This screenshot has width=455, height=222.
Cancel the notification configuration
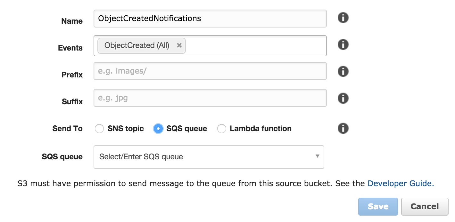pyautogui.click(x=425, y=206)
